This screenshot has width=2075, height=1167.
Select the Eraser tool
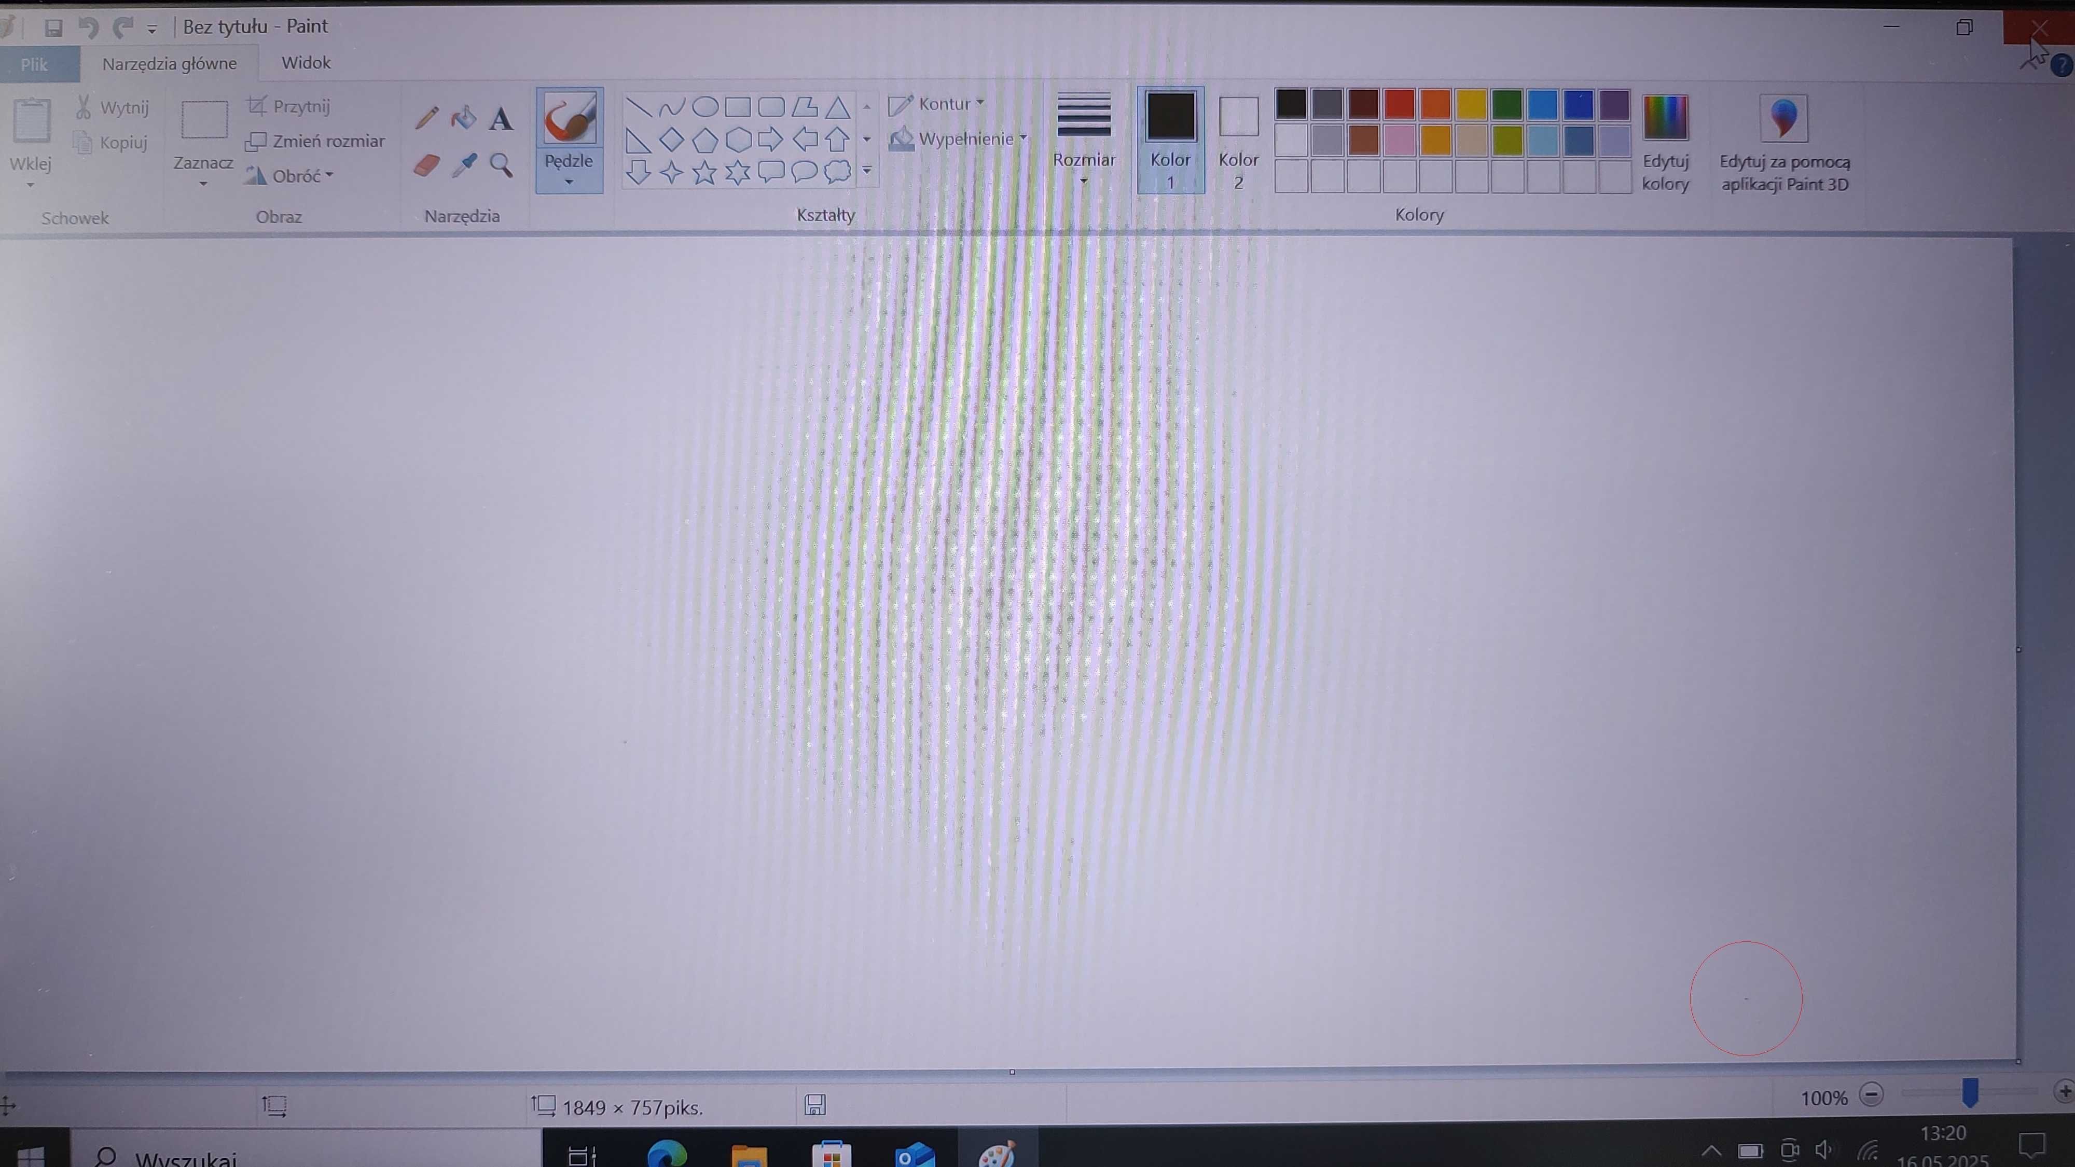[426, 165]
